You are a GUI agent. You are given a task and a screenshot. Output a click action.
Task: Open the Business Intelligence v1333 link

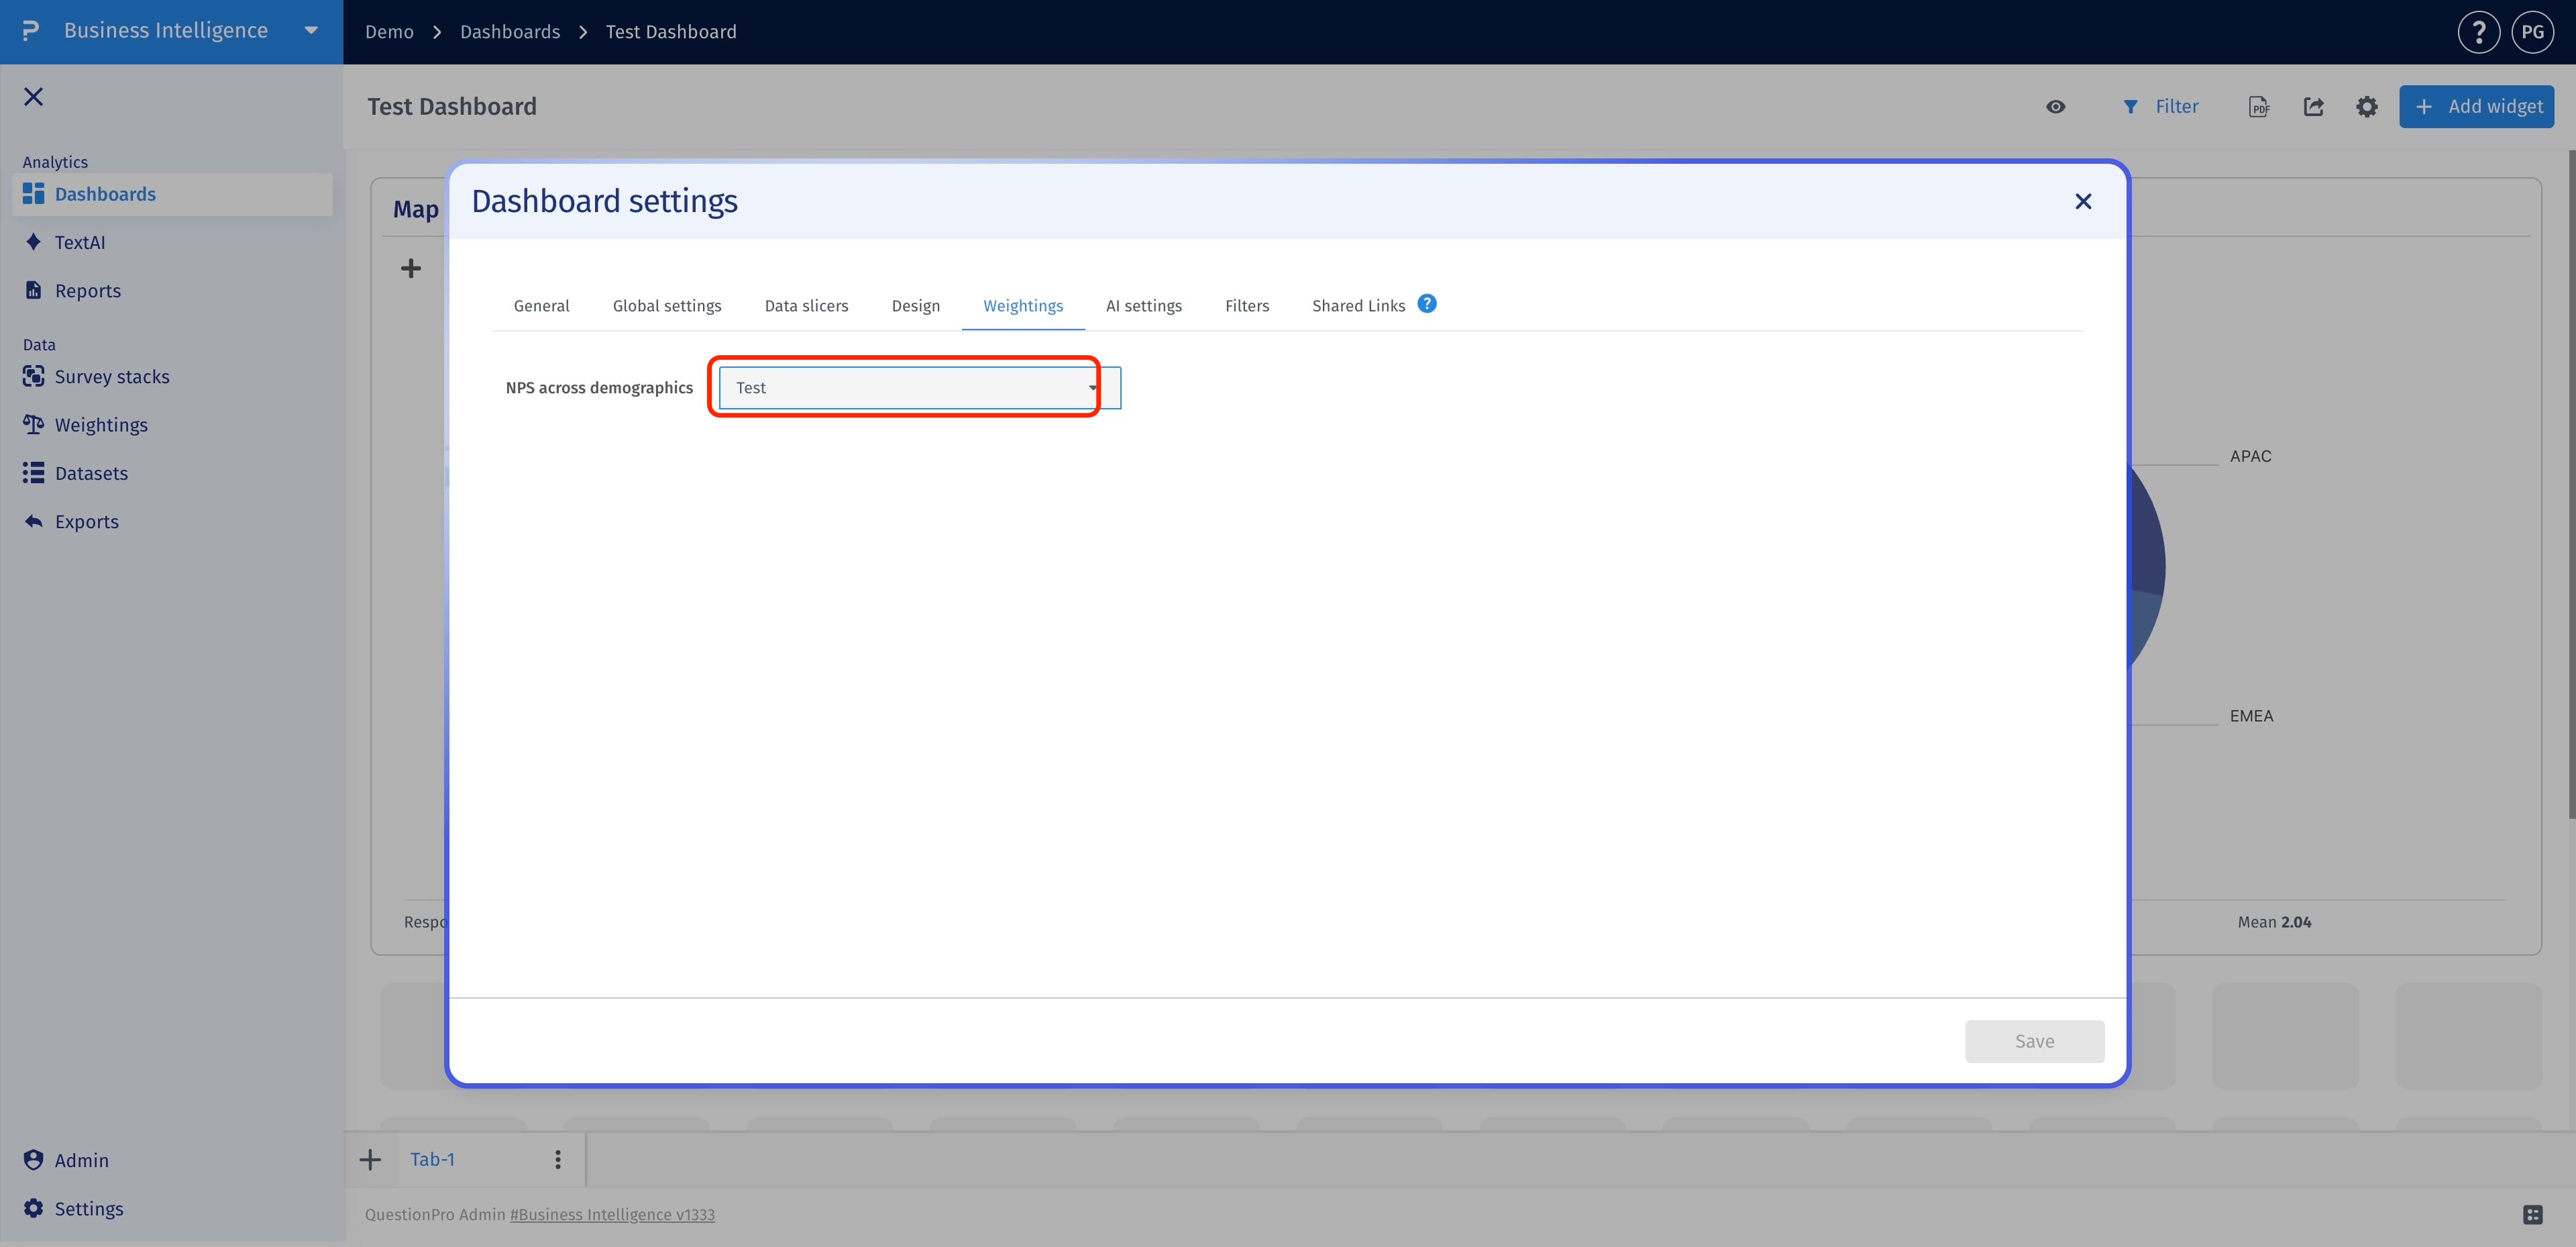click(x=612, y=1214)
